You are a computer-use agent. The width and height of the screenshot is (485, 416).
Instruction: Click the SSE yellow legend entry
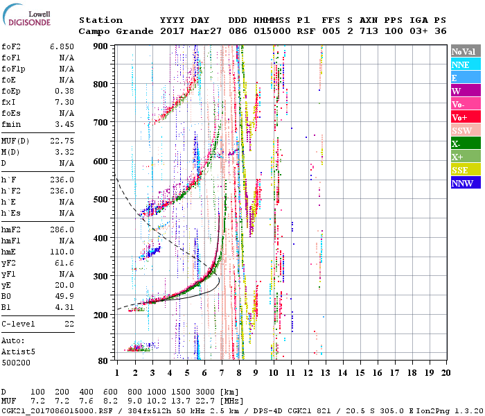466,170
